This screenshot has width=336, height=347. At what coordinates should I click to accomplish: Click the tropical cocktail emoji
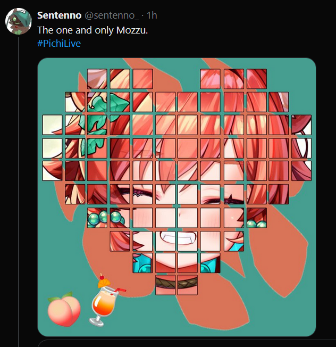click(x=105, y=300)
